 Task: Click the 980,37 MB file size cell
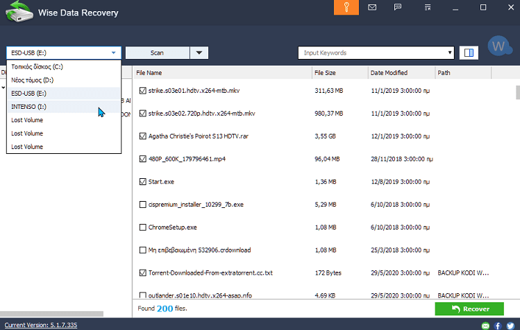pos(328,113)
